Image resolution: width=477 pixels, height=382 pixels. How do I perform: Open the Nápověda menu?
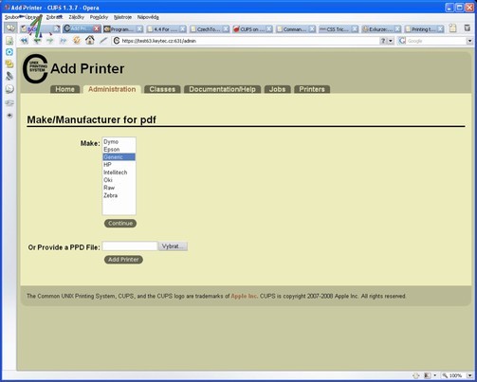point(148,17)
